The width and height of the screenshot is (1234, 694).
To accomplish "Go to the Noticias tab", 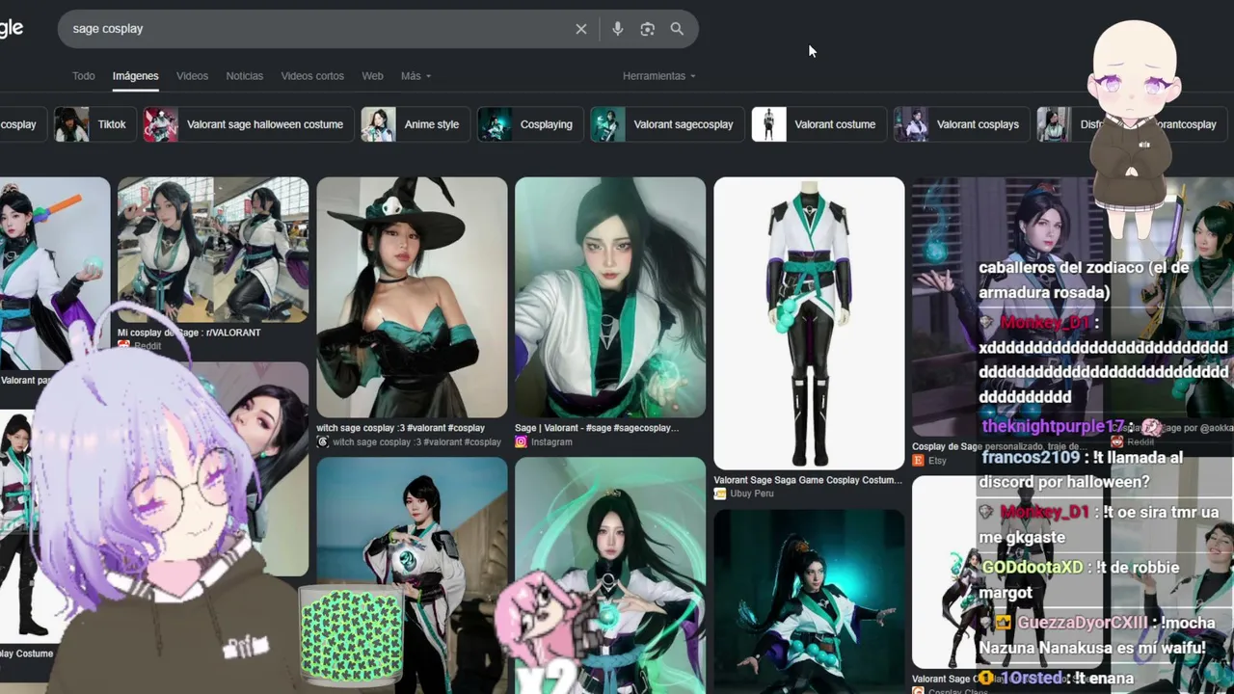I will click(x=245, y=76).
